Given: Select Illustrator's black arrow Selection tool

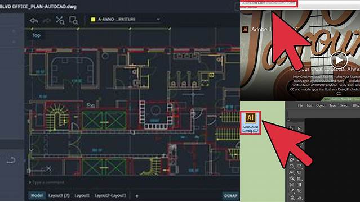Looking at the screenshot, I should coord(291,129).
